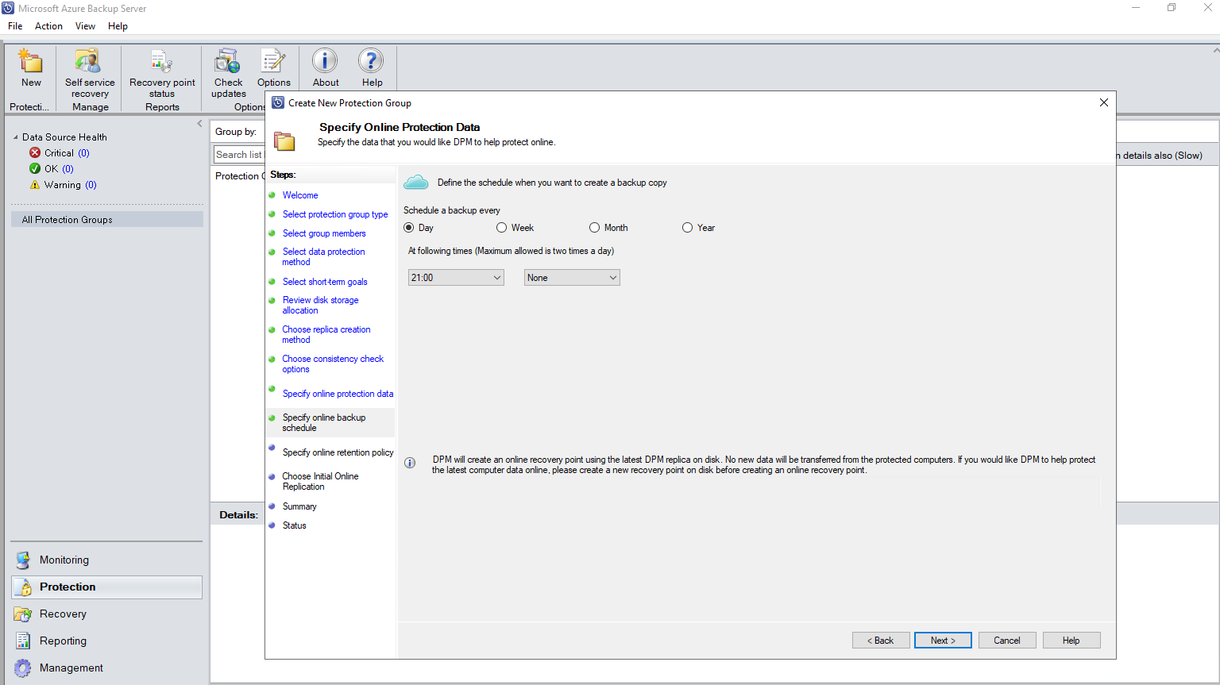This screenshot has width=1220, height=685.
Task: Click the info icon beside DPM note
Action: [x=410, y=463]
